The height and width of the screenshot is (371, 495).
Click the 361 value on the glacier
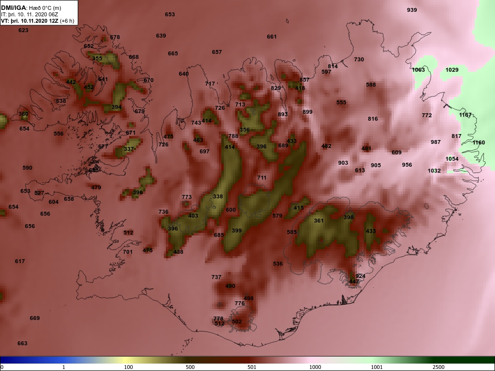319,221
